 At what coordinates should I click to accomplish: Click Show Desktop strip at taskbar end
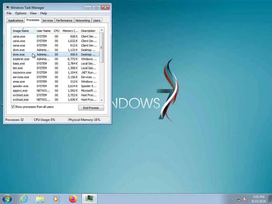coord(270,199)
